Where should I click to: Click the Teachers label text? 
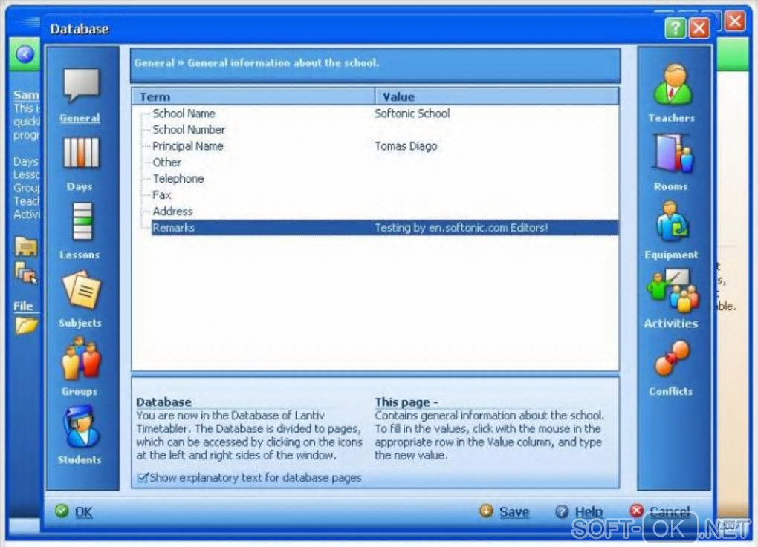pyautogui.click(x=671, y=118)
